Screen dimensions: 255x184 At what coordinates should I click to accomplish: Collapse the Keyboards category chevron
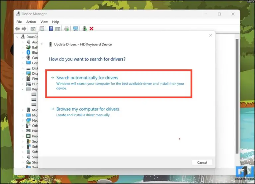point(23,89)
